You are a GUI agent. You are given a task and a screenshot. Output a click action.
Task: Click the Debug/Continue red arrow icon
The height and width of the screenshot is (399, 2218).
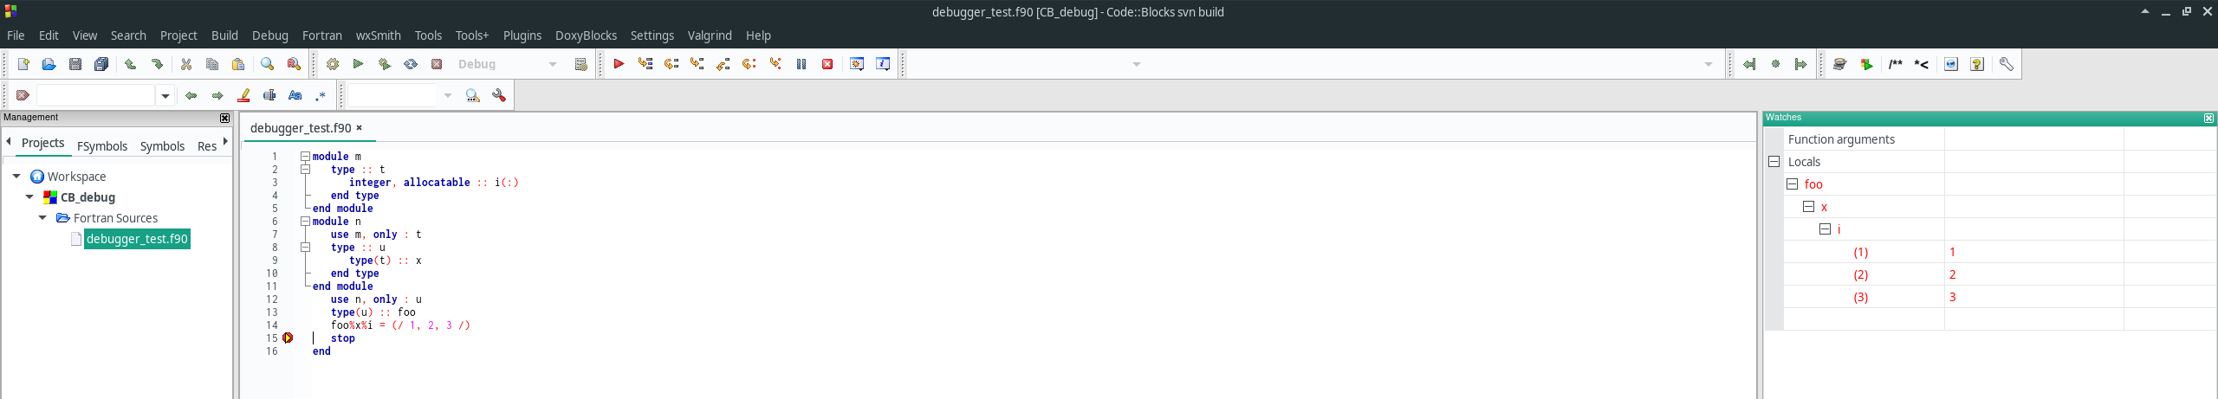pyautogui.click(x=619, y=64)
